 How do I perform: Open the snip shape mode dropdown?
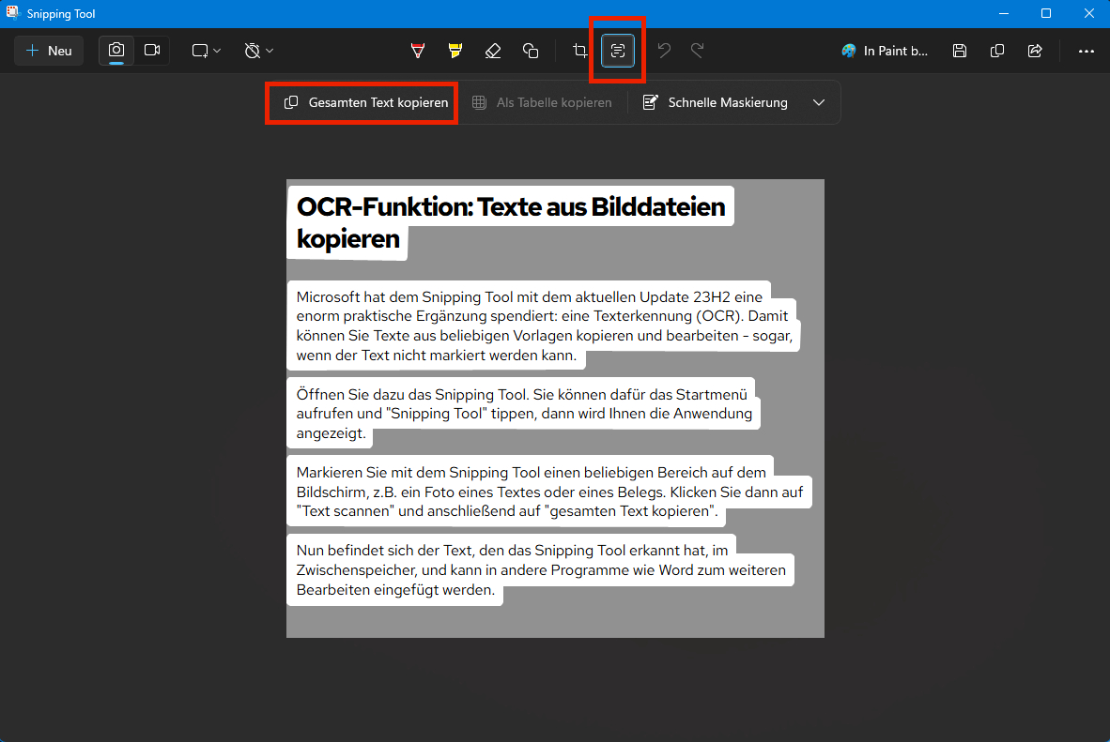(x=206, y=51)
